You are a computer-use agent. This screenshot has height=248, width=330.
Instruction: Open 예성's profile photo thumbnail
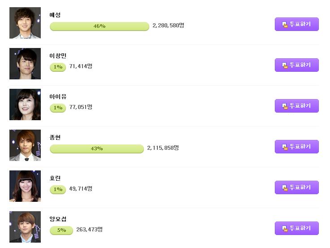(x=25, y=23)
